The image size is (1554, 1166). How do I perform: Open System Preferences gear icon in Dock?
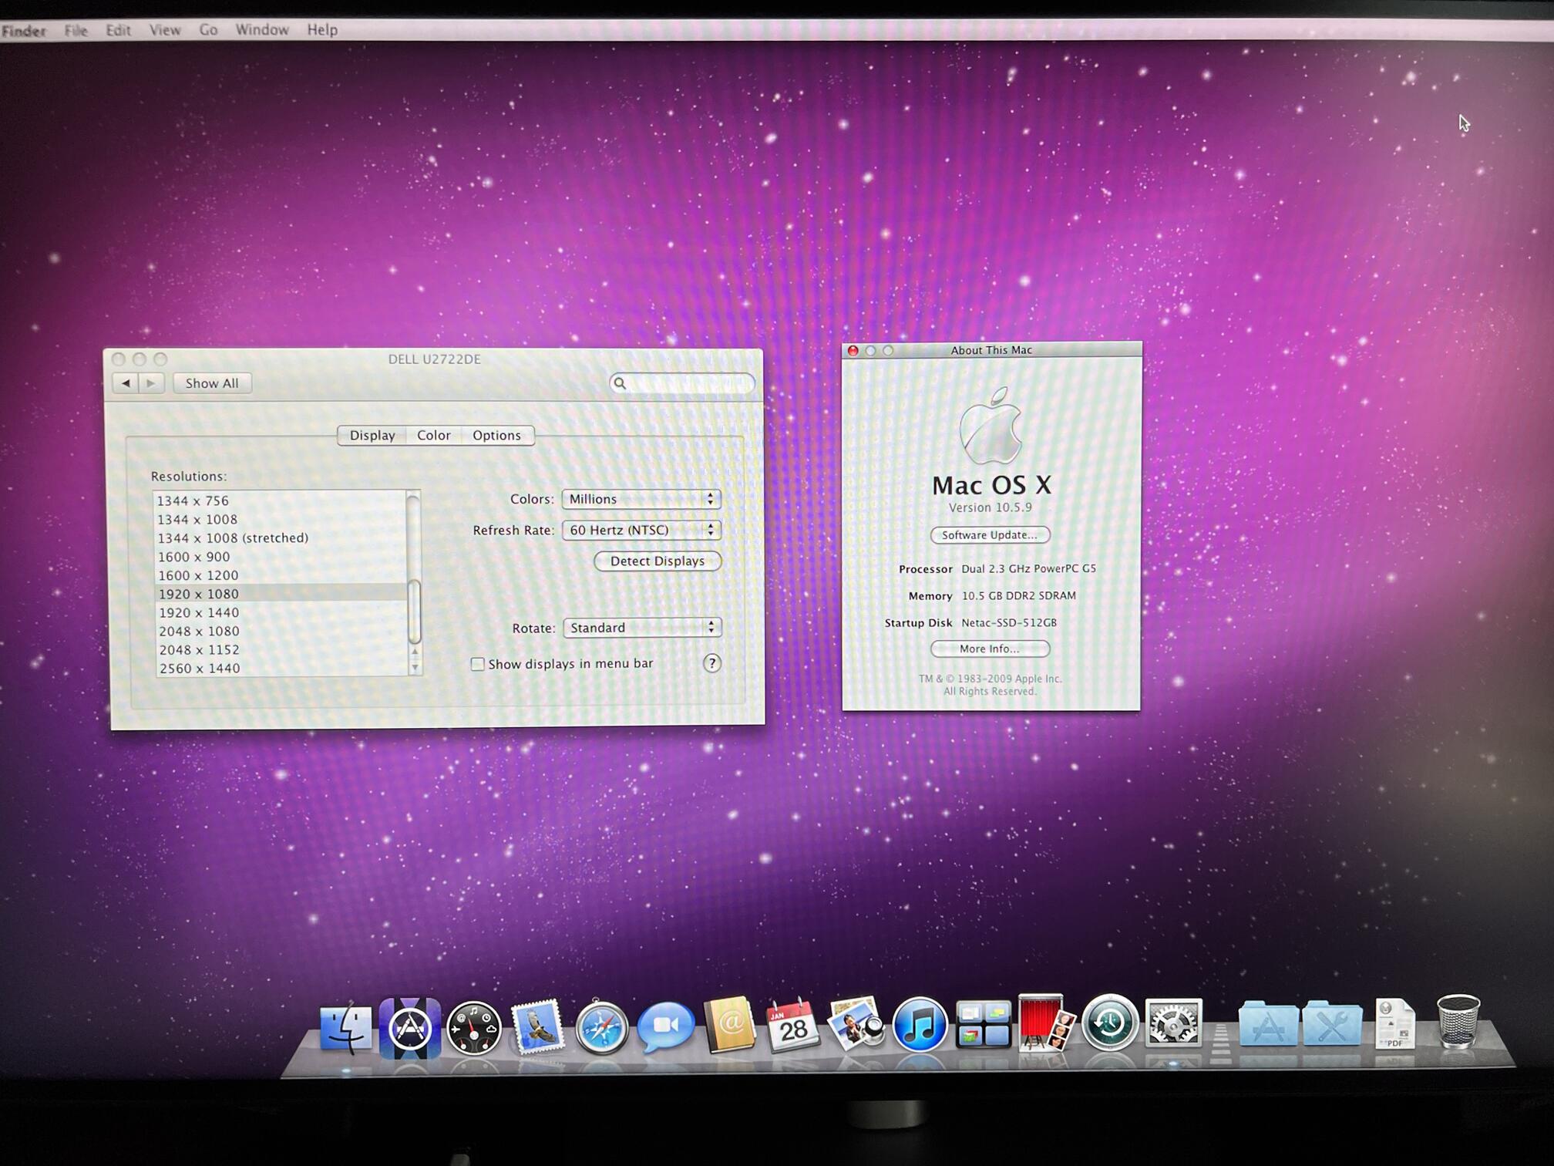(x=1173, y=1023)
